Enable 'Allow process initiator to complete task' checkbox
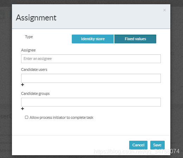 point(26,117)
